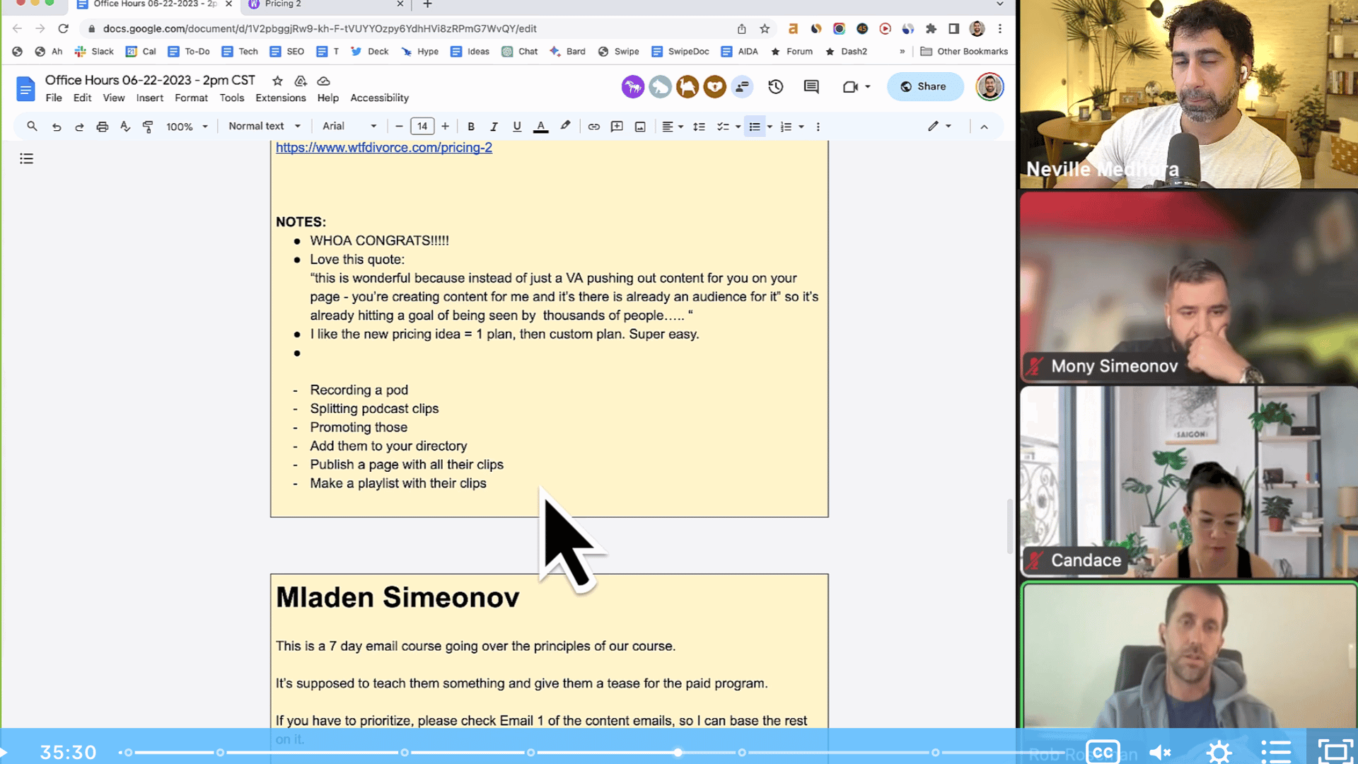Screen dimensions: 1358x764
Task: Show all comments
Action: click(811, 86)
